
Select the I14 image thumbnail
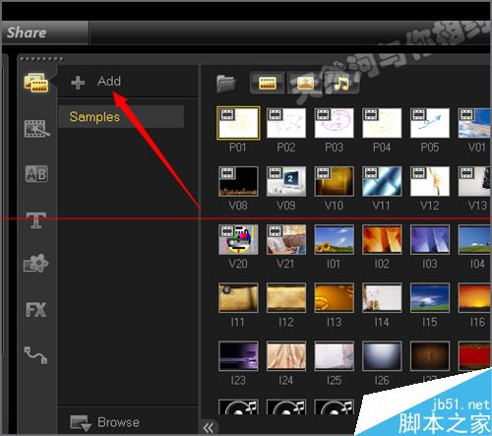pos(382,298)
